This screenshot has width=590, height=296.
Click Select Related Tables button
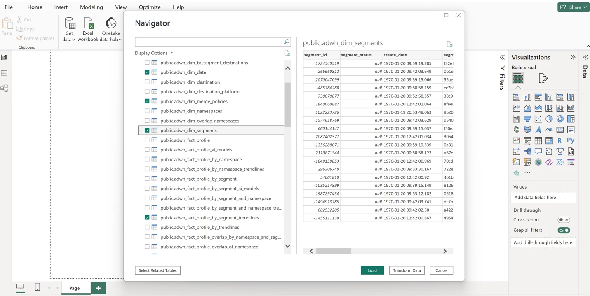[157, 270]
